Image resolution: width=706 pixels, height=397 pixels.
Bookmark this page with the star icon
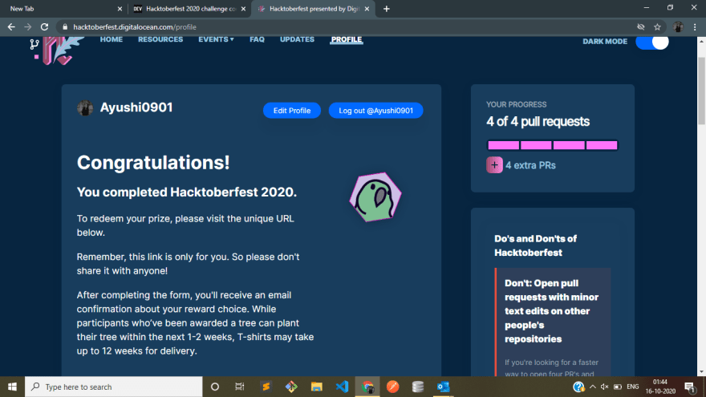pyautogui.click(x=657, y=27)
